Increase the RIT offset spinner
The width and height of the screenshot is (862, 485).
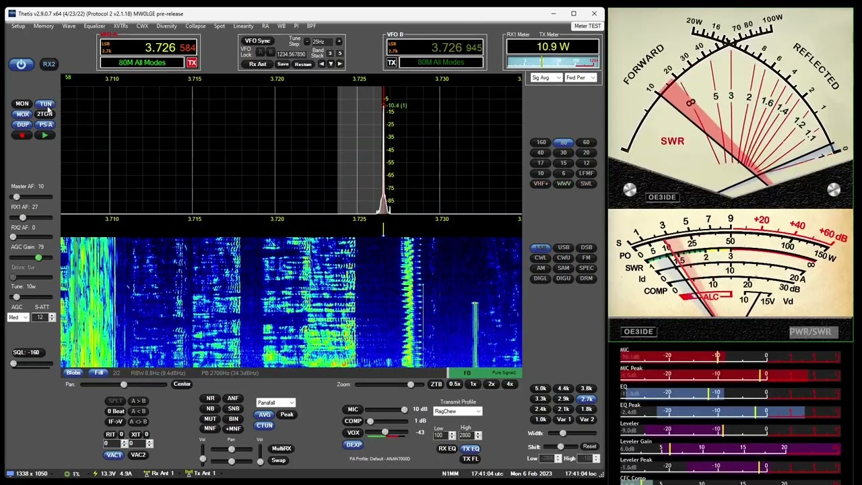coord(124,442)
